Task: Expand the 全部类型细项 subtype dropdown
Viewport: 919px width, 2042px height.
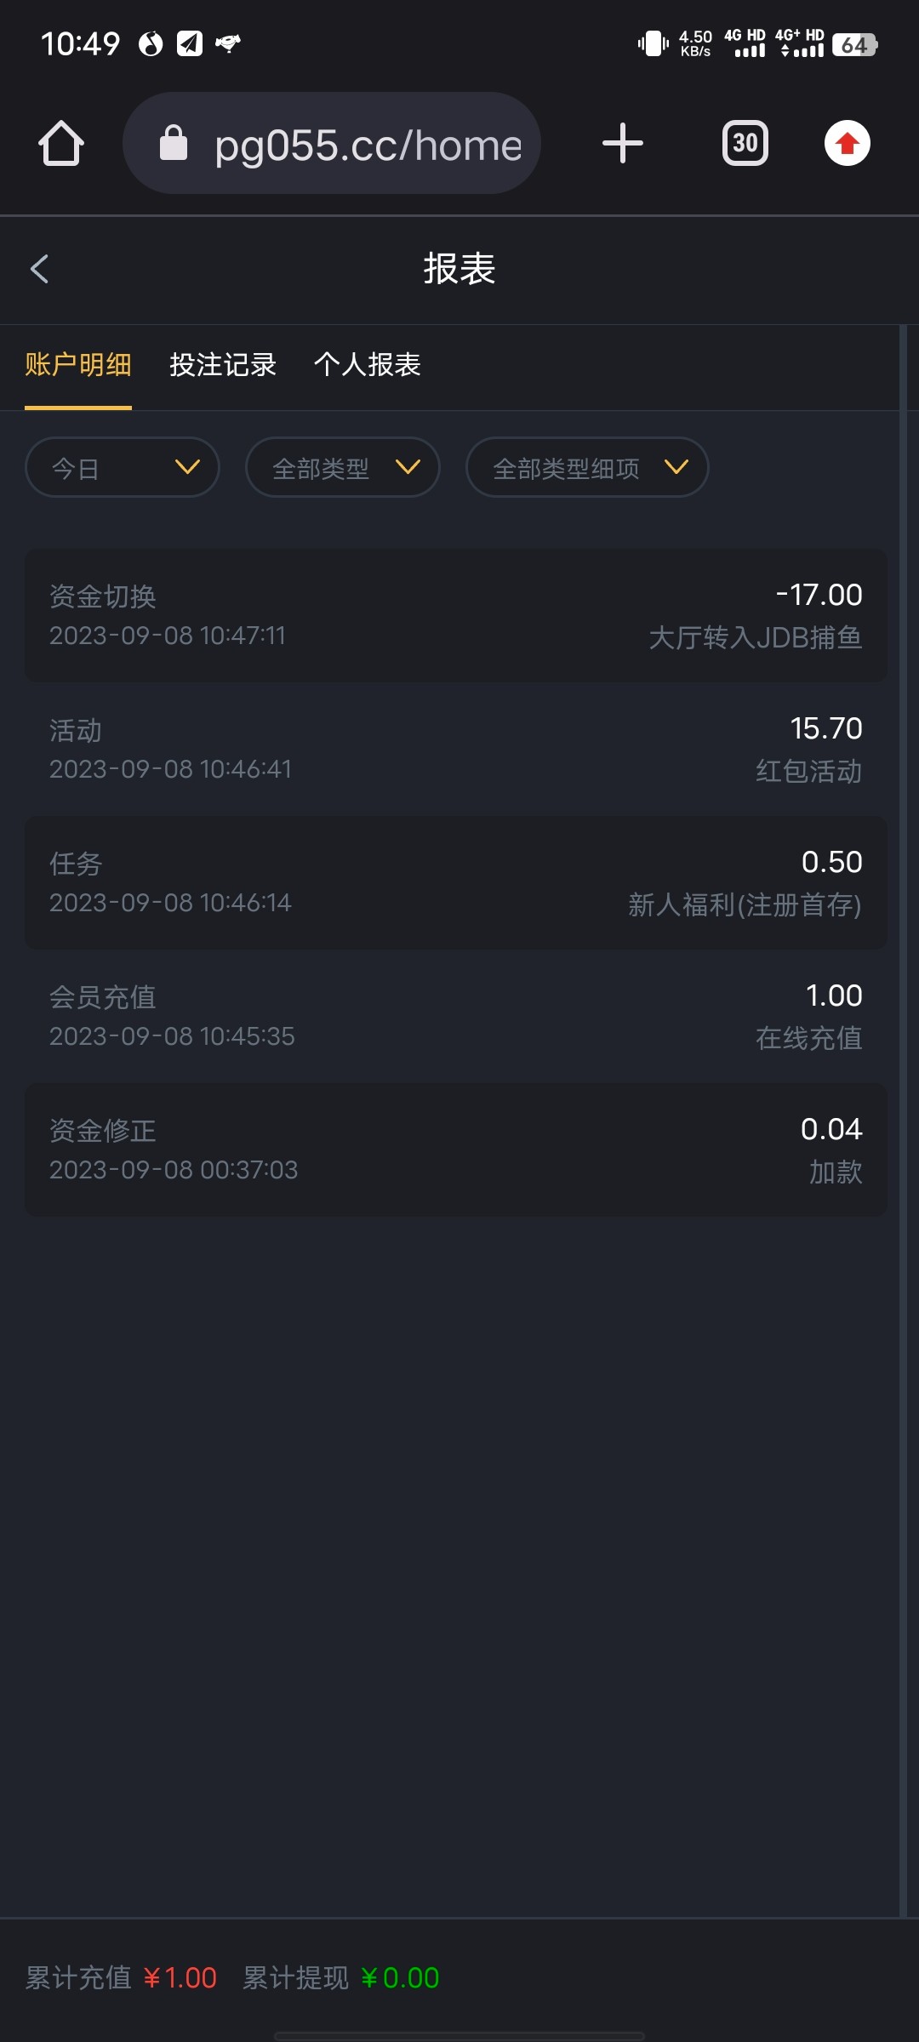Action: 587,467
